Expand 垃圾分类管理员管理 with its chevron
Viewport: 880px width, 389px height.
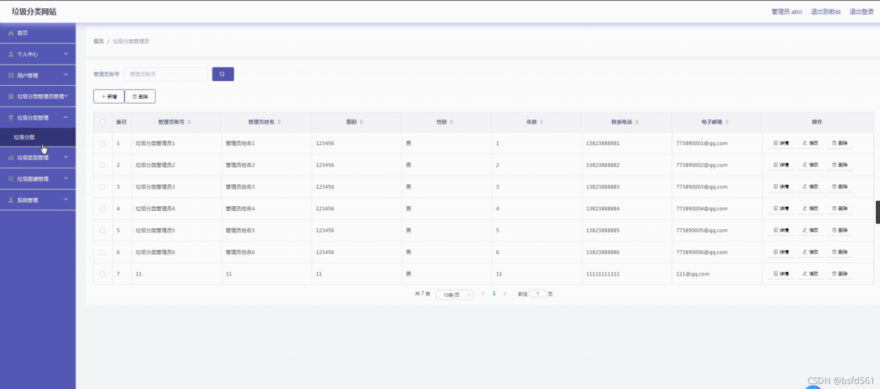(x=66, y=96)
